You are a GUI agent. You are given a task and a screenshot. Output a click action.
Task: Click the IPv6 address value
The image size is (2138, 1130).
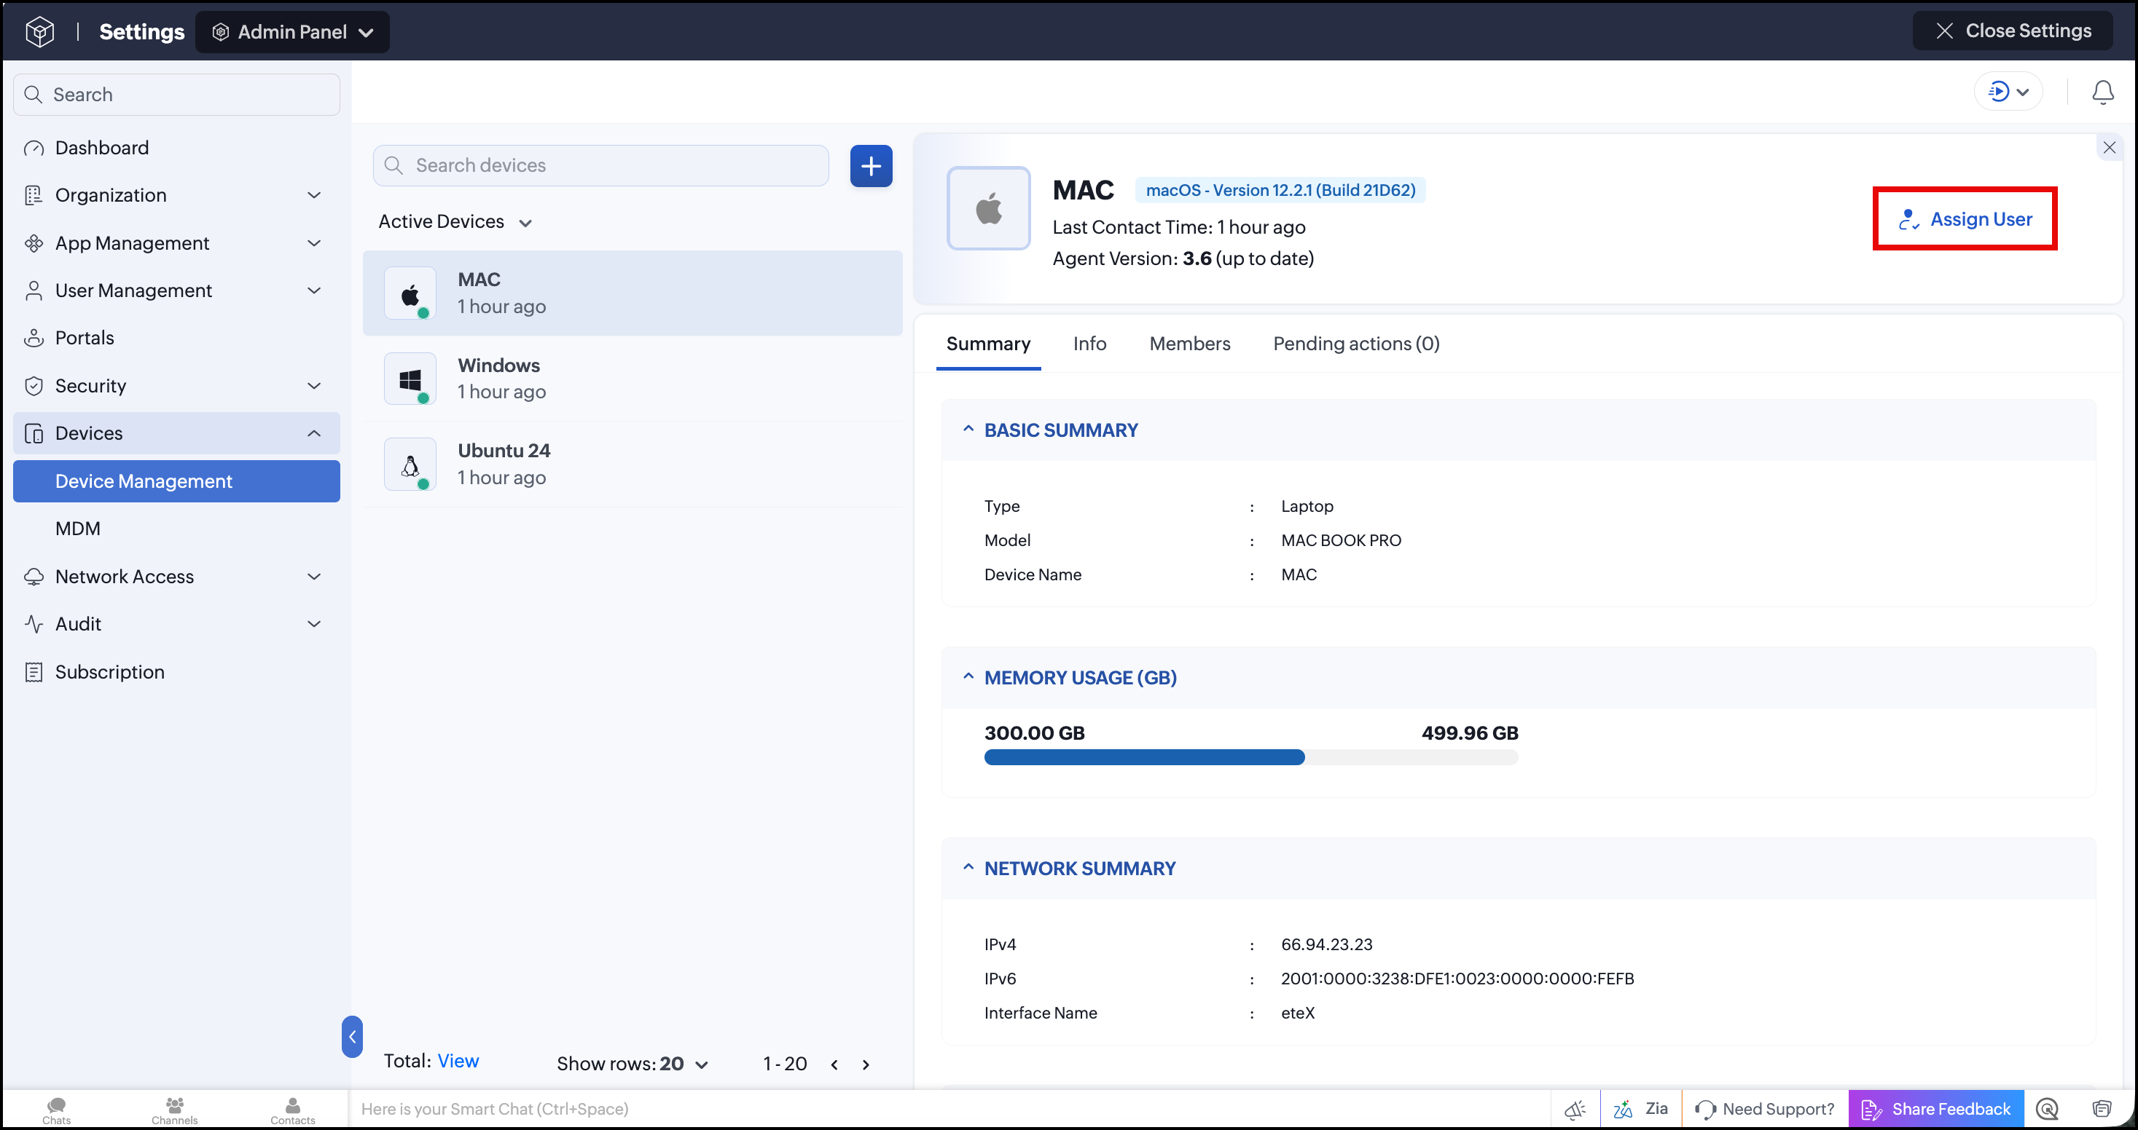(x=1457, y=979)
